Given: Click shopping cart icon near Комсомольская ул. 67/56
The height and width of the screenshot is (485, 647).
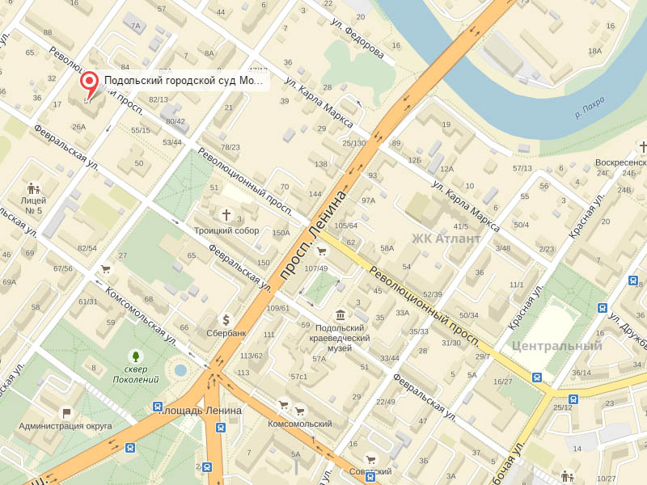Looking at the screenshot, I should [x=106, y=269].
